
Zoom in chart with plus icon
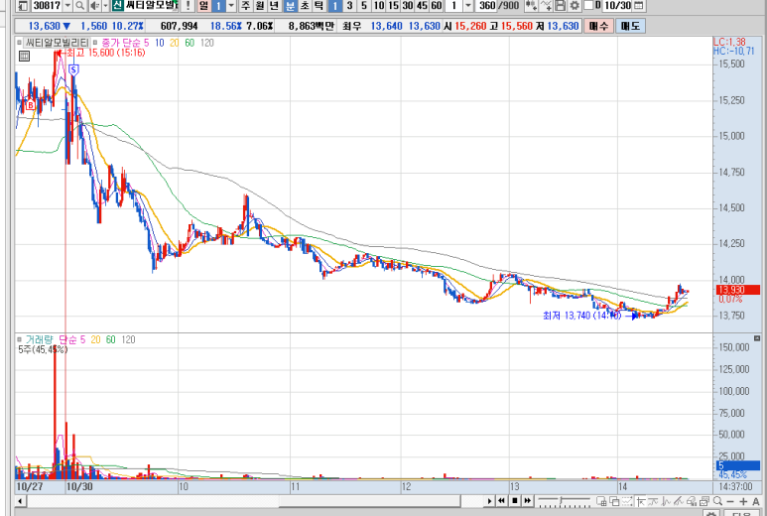743,501
